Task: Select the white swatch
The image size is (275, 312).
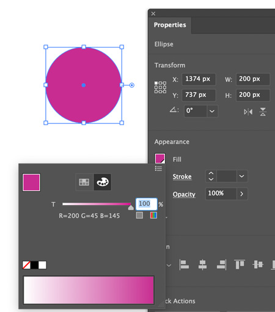Action: click(42, 265)
